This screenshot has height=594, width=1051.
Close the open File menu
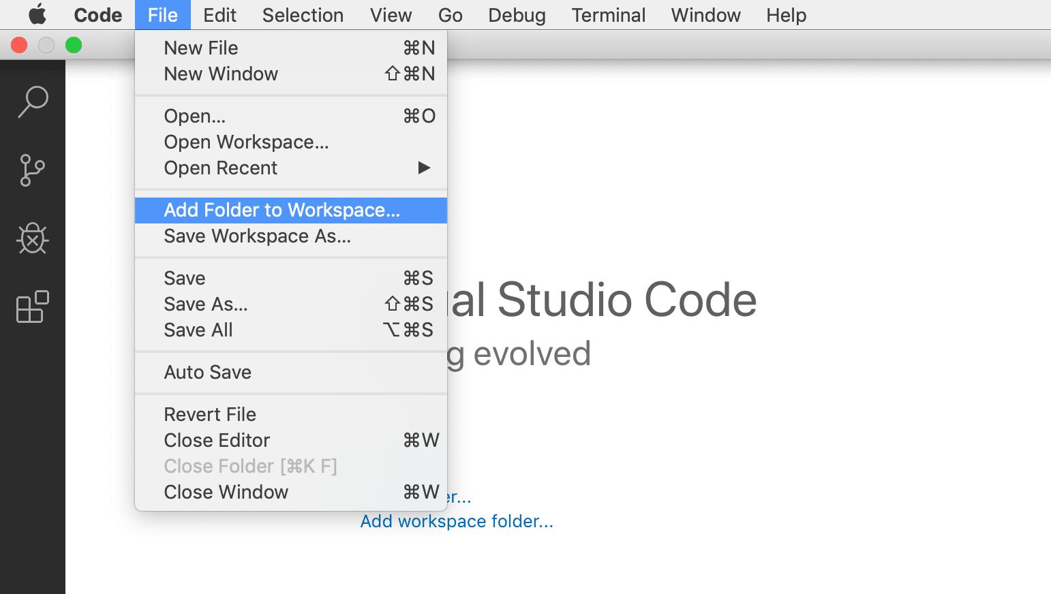tap(163, 15)
